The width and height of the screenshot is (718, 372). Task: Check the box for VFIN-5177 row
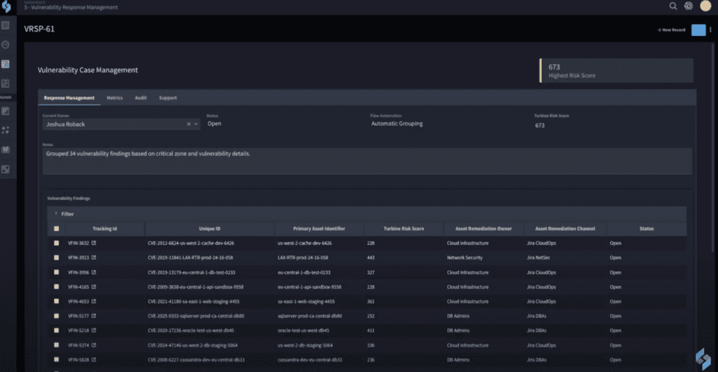click(56, 316)
